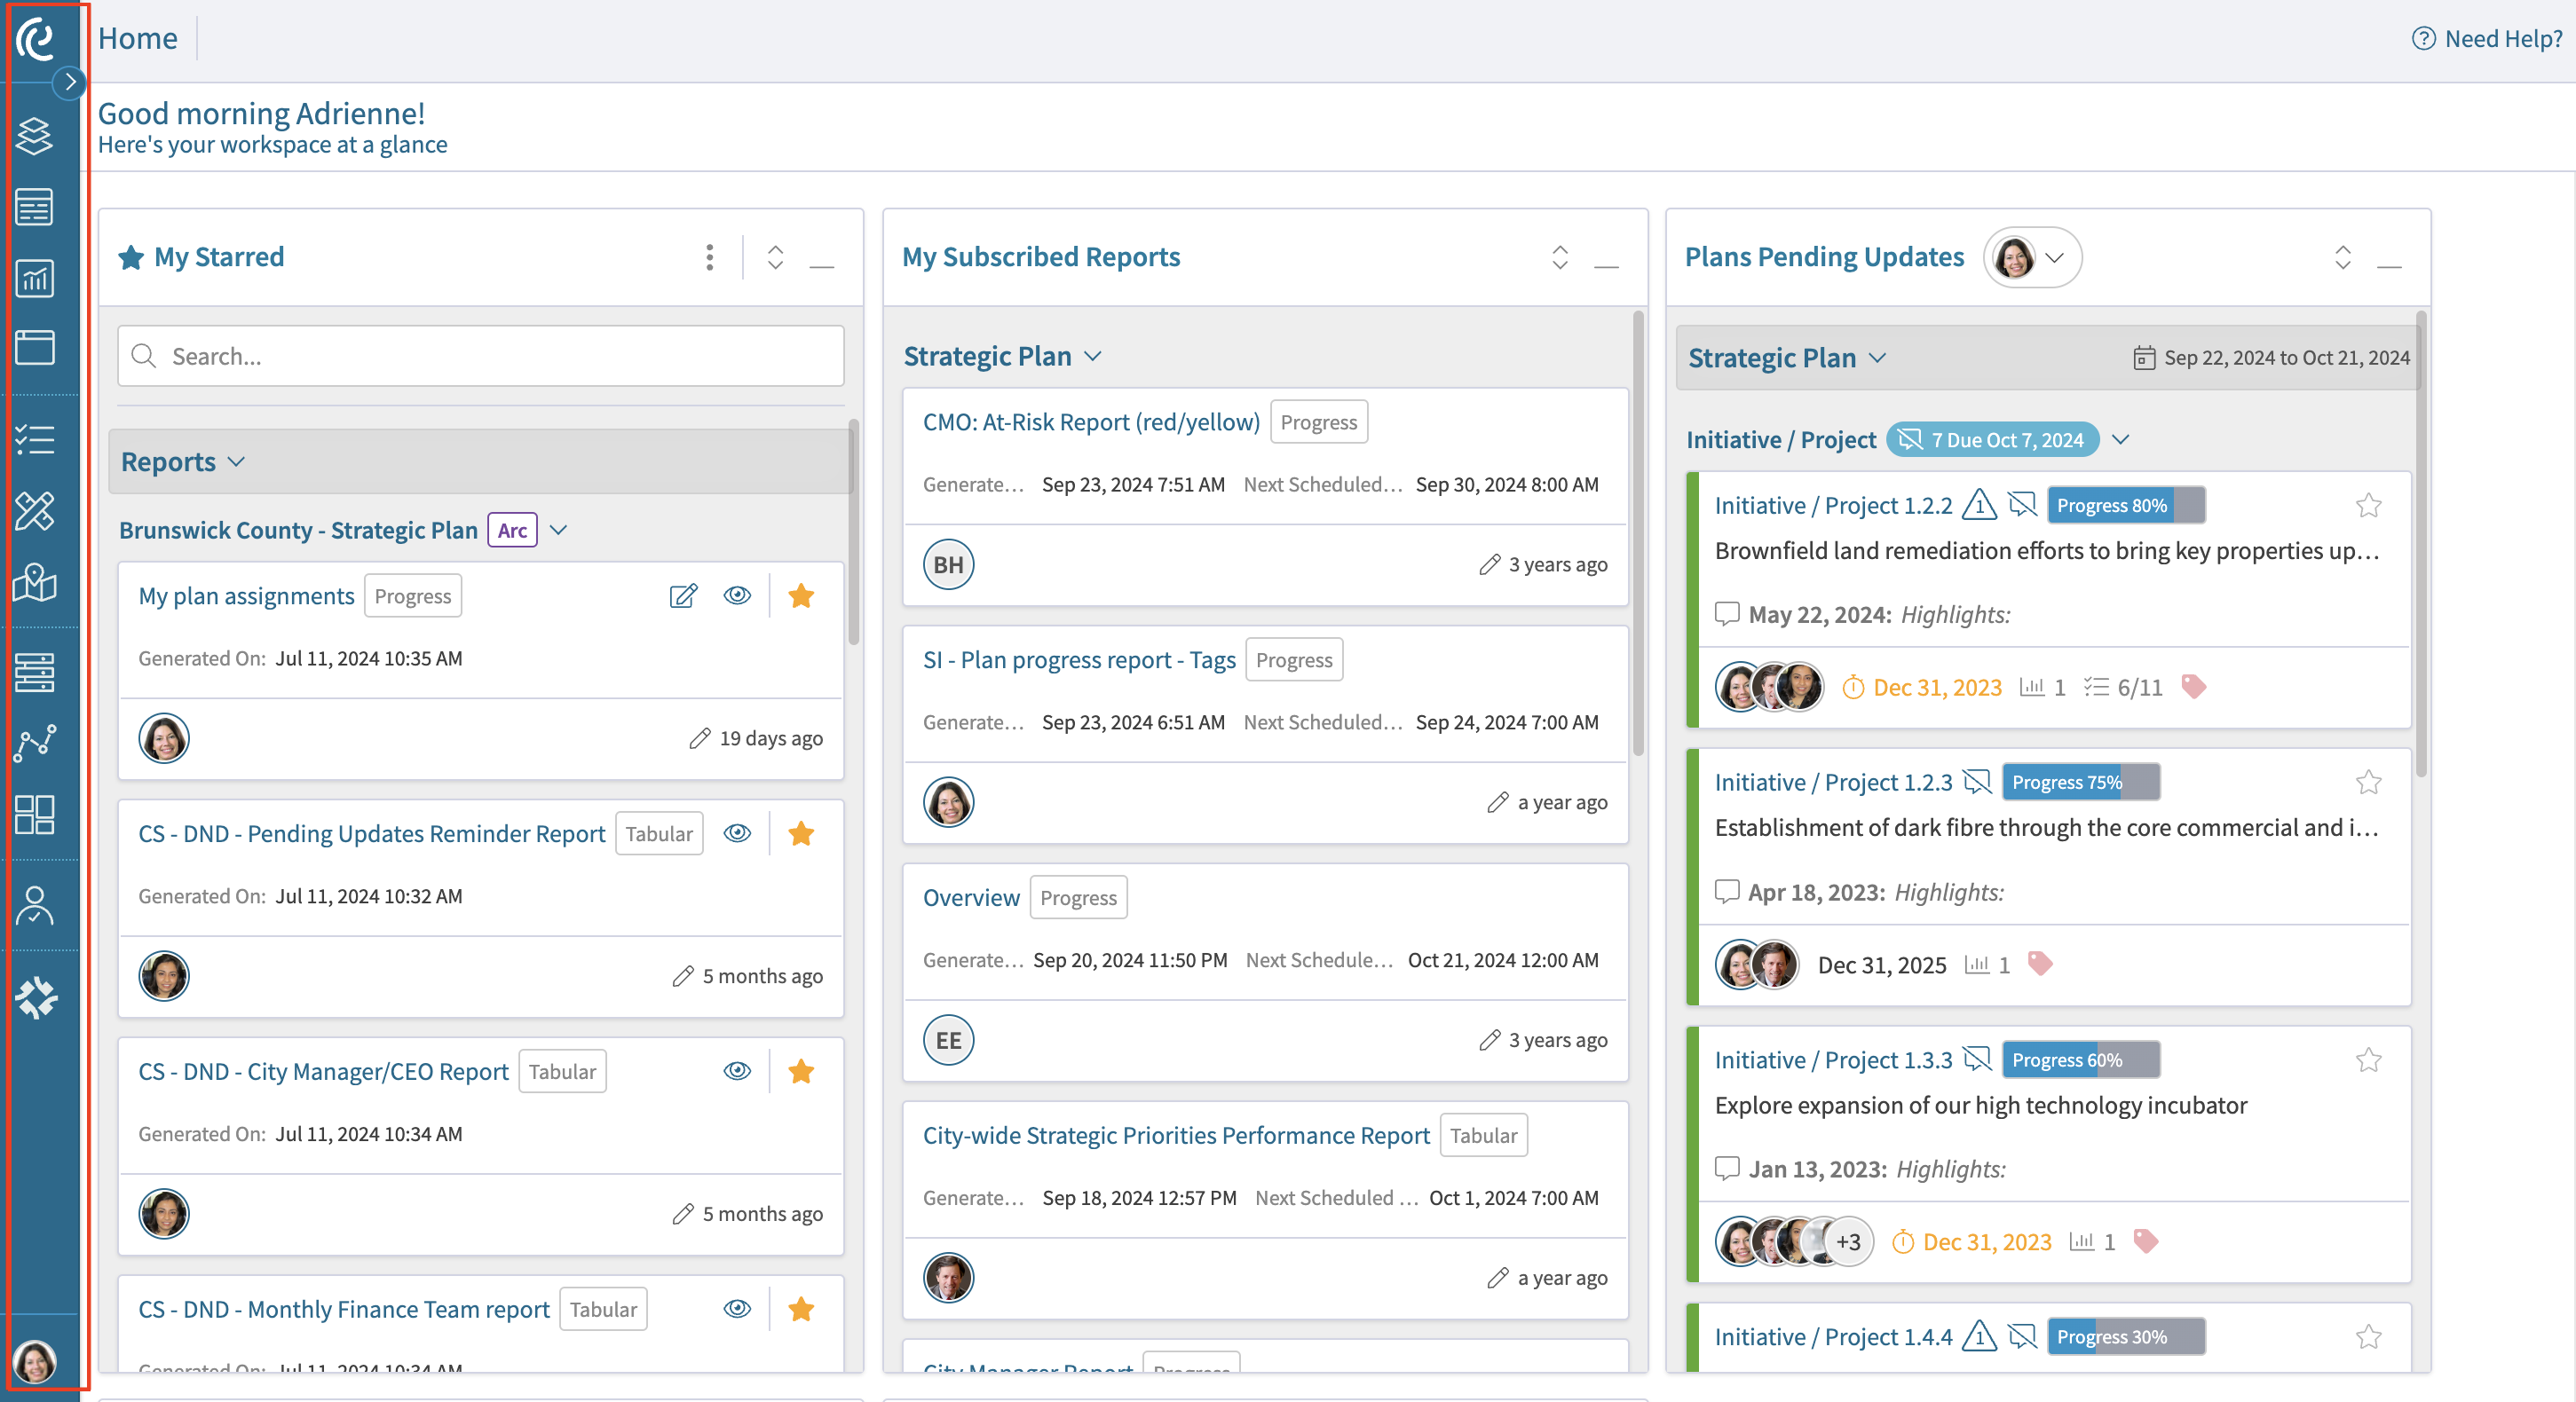Open the user filter dropdown in Plans Pending Updates
Viewport: 2576px width, 1402px height.
coord(2032,258)
